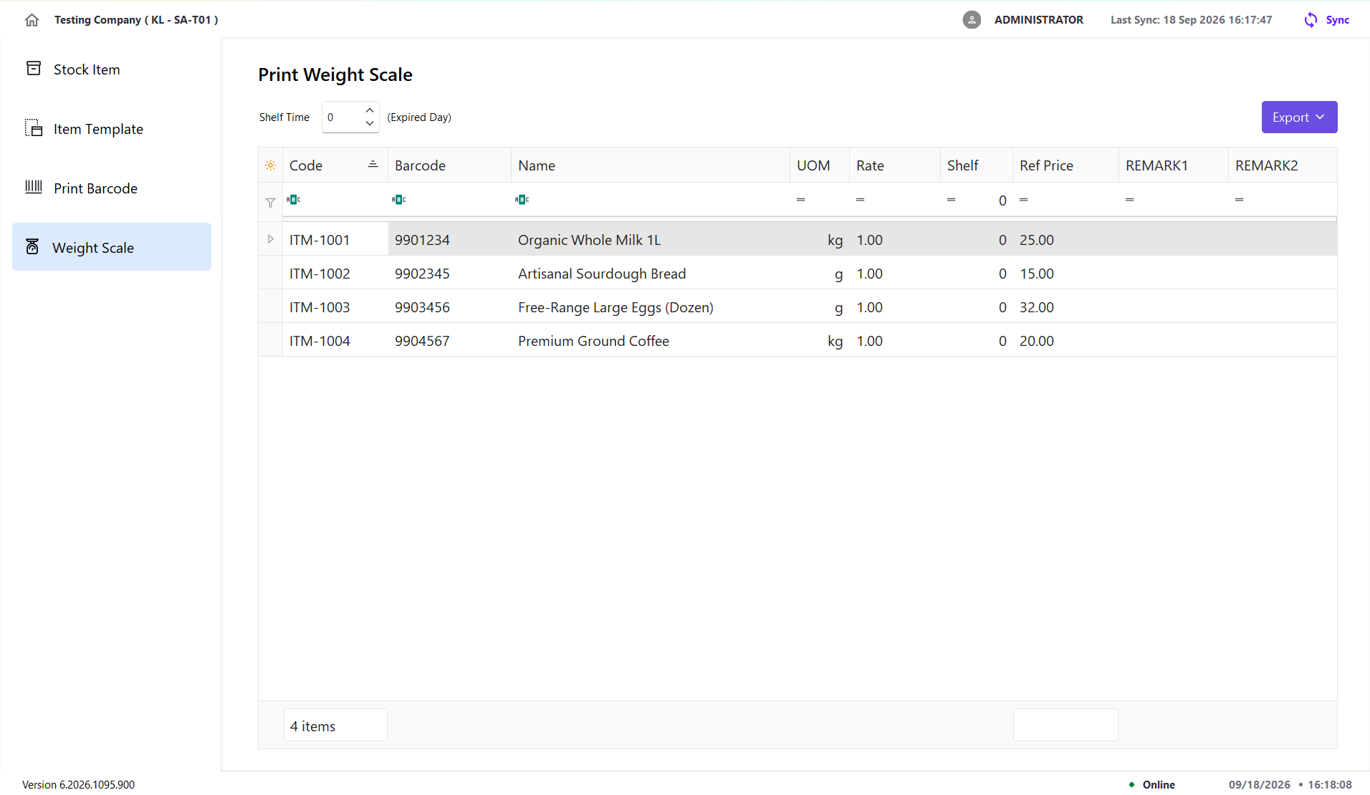
Task: Expand the ITM-1001 row arrow
Action: click(x=270, y=239)
